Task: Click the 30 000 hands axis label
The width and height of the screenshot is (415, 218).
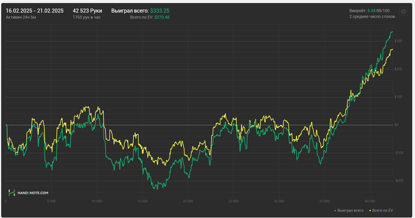Action: coord(279,201)
